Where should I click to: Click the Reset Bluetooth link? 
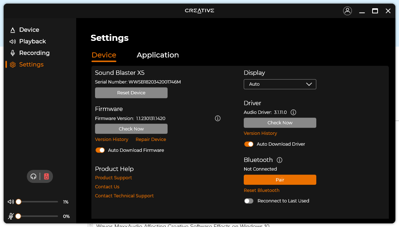pyautogui.click(x=262, y=190)
